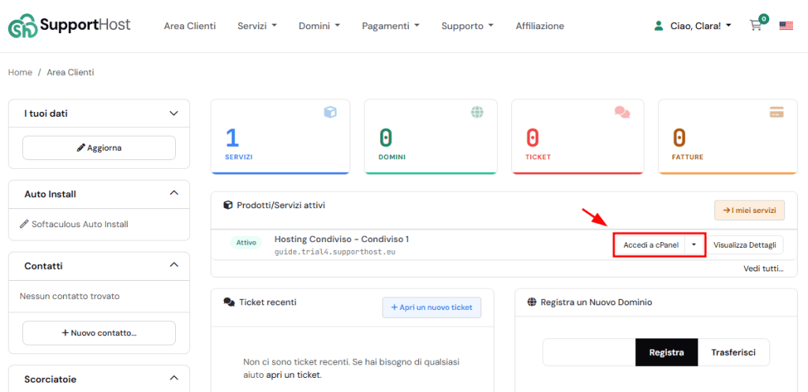Click the cube icon in Servizi card
Viewport: 808px width, 392px height.
tap(331, 112)
